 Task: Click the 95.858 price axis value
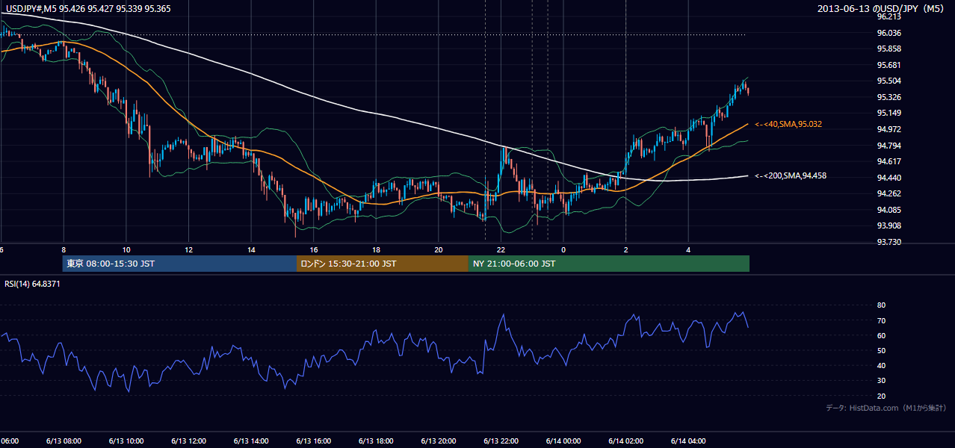[x=888, y=49]
